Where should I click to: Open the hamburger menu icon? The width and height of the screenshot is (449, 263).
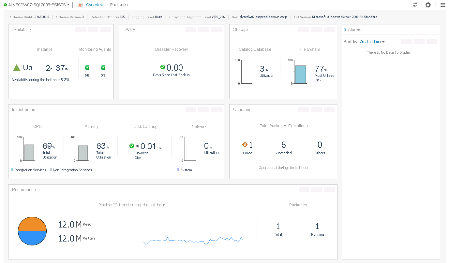(442, 5)
